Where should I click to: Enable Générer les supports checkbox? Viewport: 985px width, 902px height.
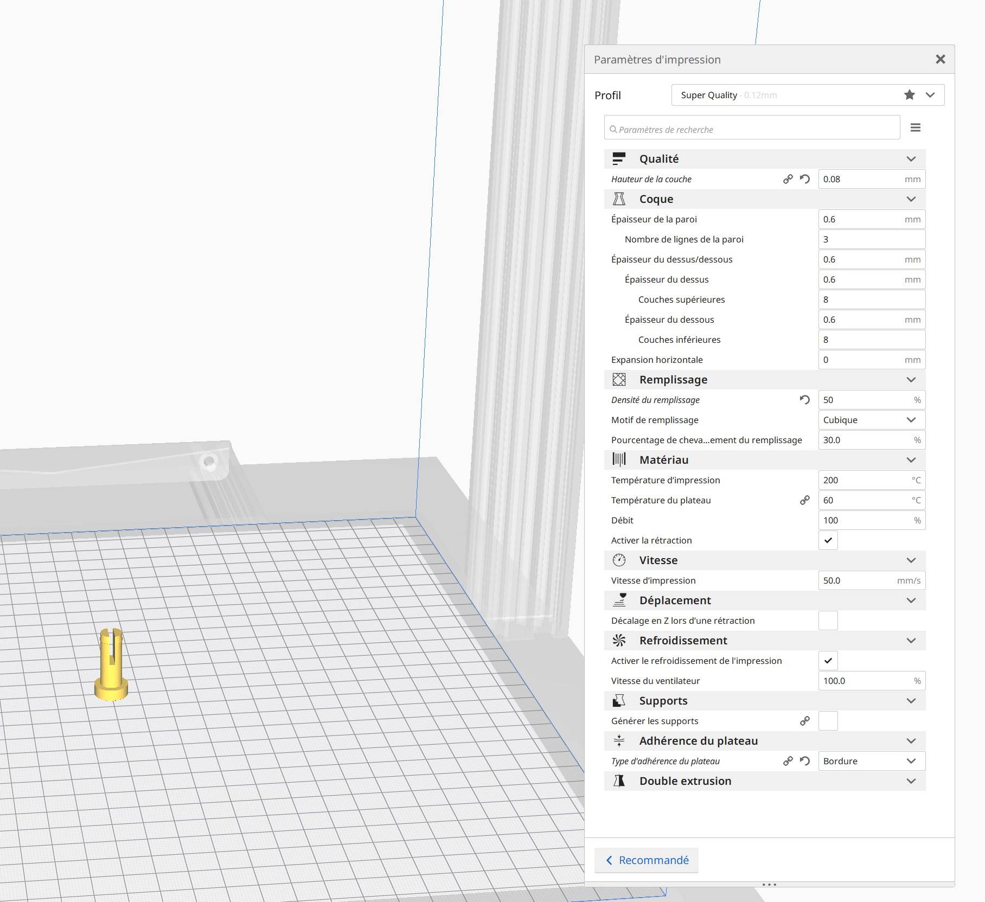point(828,721)
